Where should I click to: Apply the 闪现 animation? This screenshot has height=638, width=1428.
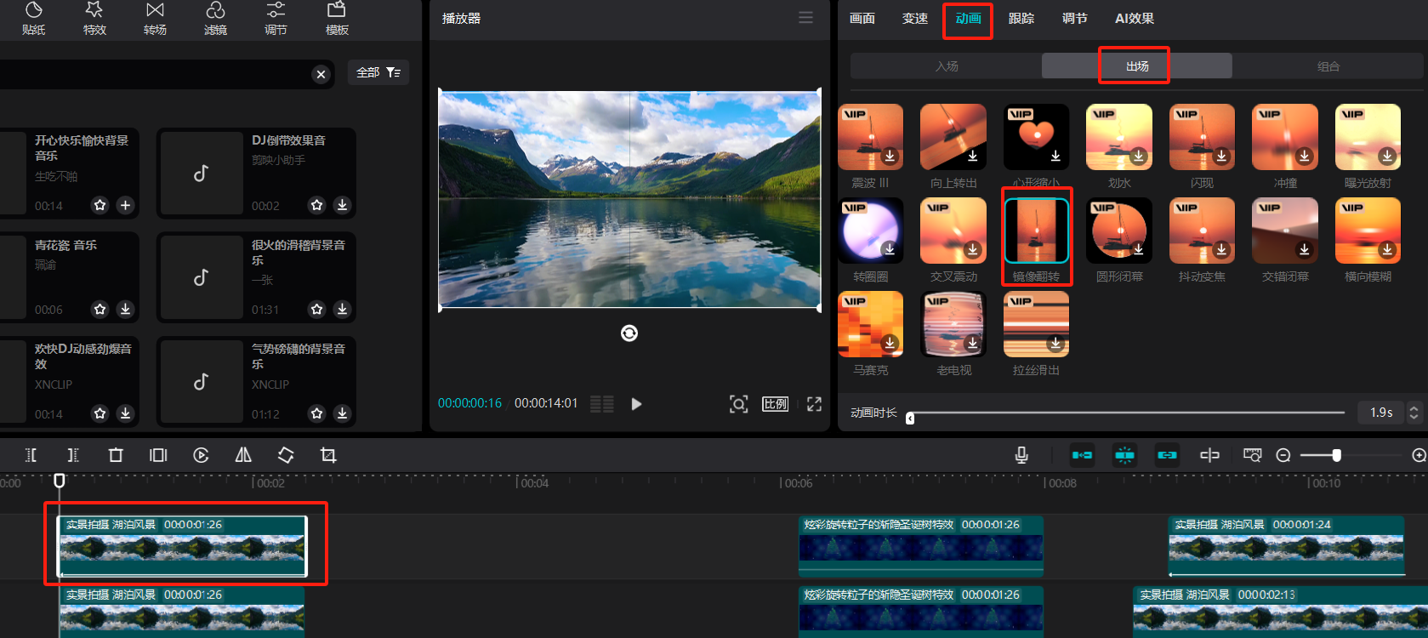pyautogui.click(x=1202, y=137)
